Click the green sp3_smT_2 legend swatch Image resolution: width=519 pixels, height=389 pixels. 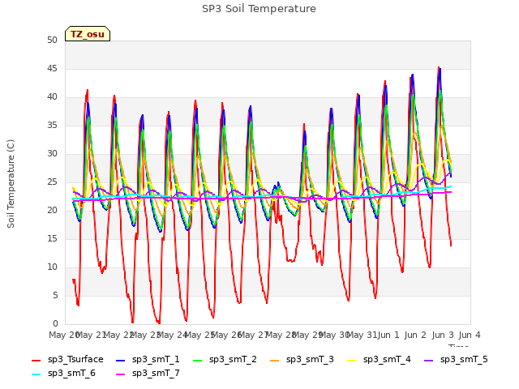[x=198, y=360]
